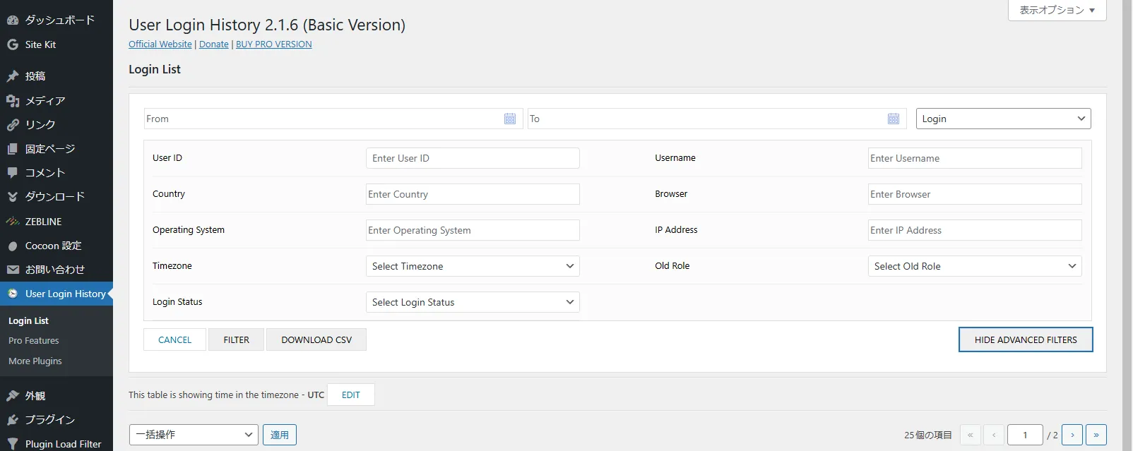The width and height of the screenshot is (1133, 451).
Task: Focus the Enter Browser field
Action: click(x=975, y=194)
